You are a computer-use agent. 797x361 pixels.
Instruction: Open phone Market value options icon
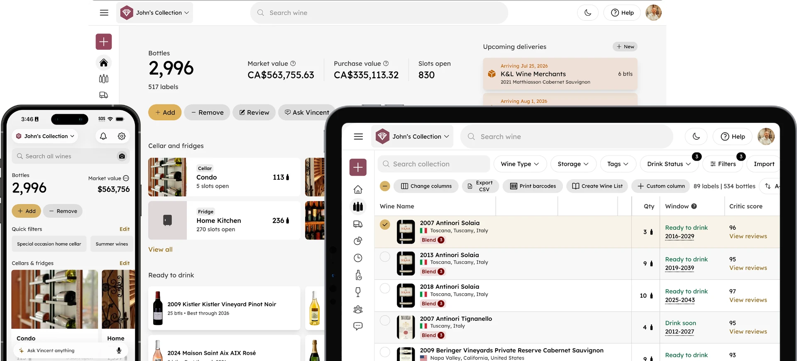point(126,178)
